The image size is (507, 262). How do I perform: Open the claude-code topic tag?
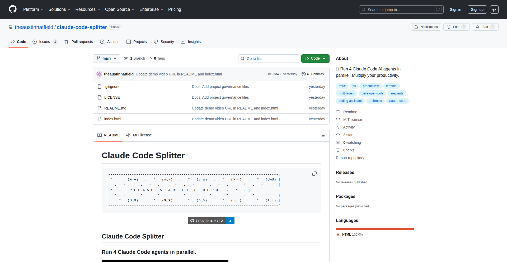pos(397,101)
